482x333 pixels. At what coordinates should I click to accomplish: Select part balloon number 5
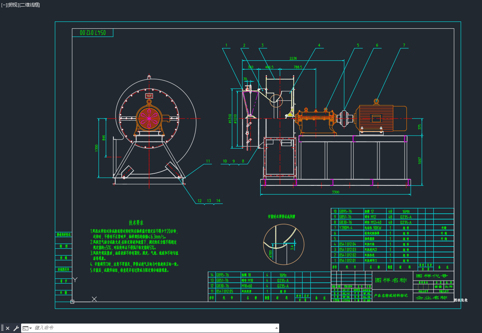tap(358, 45)
